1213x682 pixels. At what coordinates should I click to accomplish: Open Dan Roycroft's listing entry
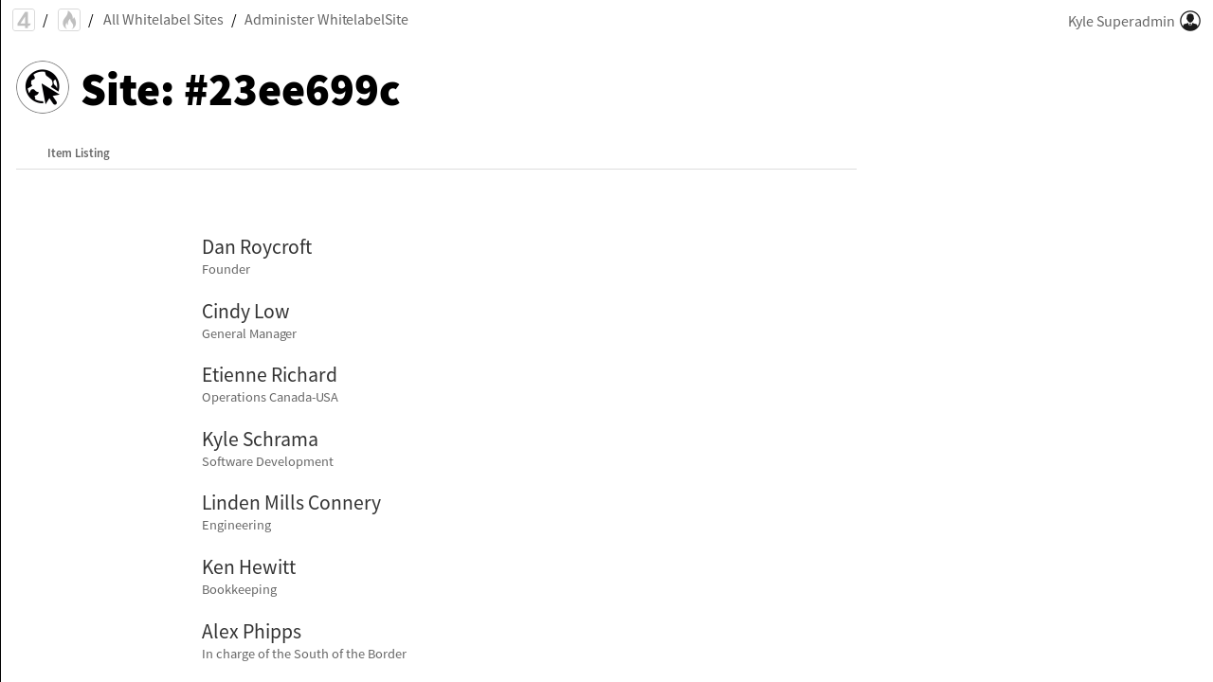[x=257, y=247]
